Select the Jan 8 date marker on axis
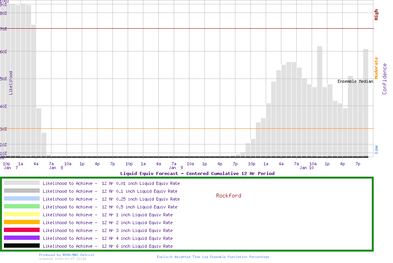 (x=56, y=168)
